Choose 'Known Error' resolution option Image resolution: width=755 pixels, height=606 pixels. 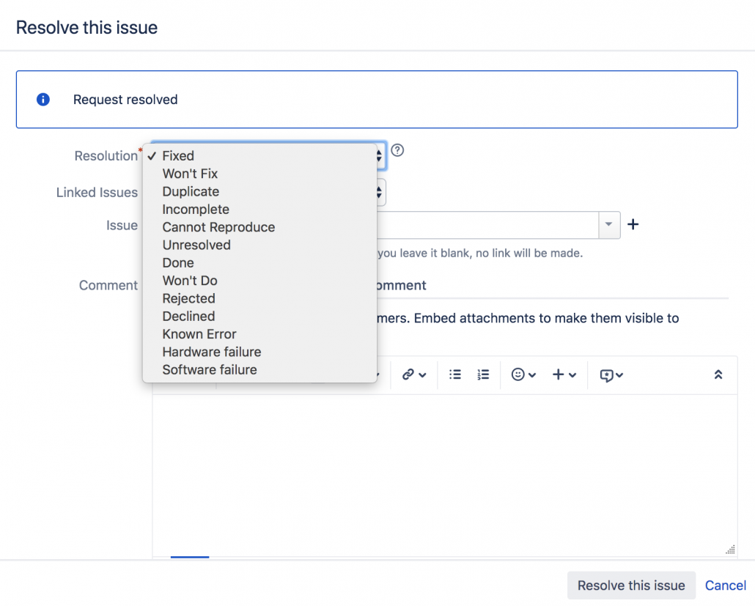[199, 334]
